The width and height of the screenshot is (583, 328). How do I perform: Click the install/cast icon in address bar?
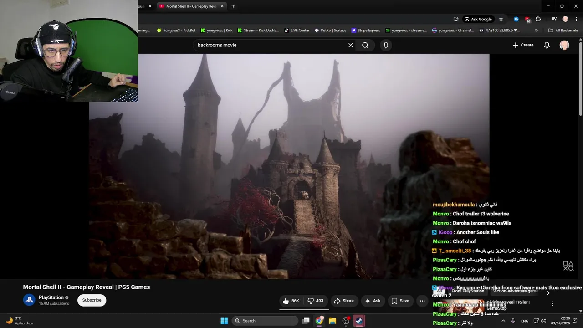pyautogui.click(x=456, y=19)
